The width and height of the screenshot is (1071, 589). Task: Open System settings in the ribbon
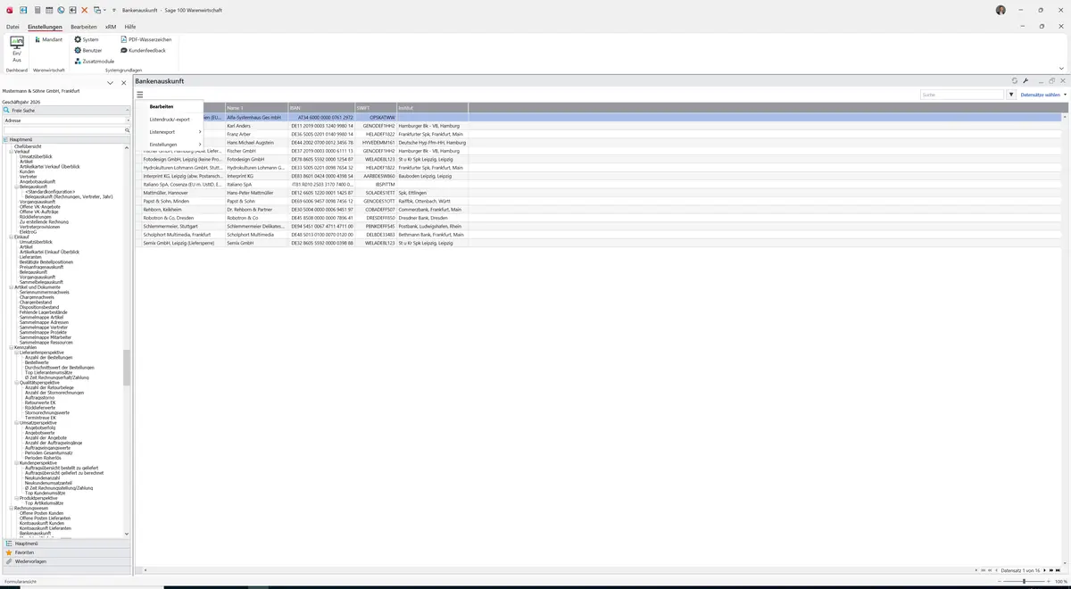coord(87,39)
